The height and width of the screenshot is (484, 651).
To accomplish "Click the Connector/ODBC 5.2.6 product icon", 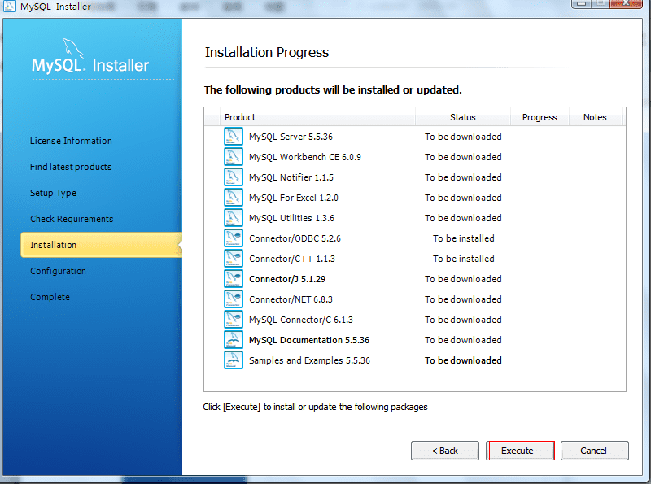I will coord(234,238).
